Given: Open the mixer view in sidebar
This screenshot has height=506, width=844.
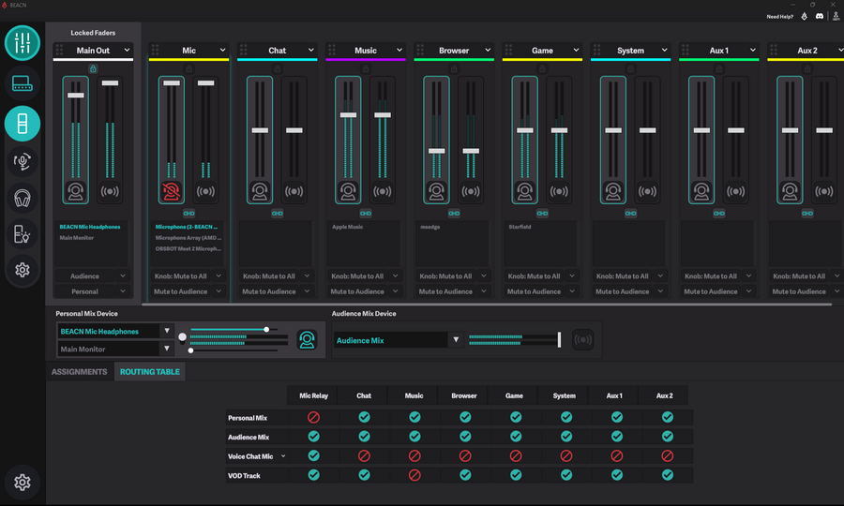Looking at the screenshot, I should tap(23, 43).
